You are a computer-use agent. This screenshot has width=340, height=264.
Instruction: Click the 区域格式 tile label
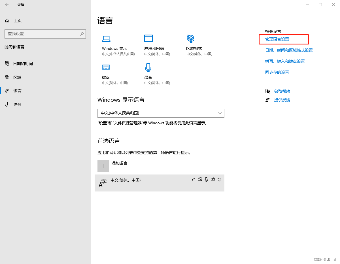[194, 48]
